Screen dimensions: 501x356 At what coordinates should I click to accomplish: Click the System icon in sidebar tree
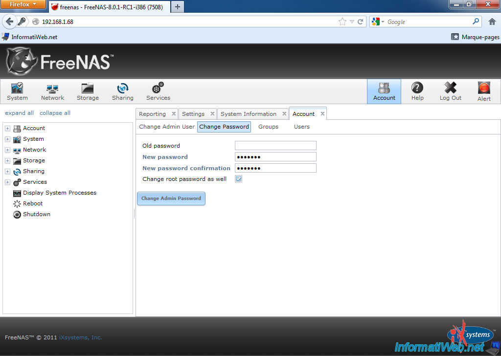17,139
